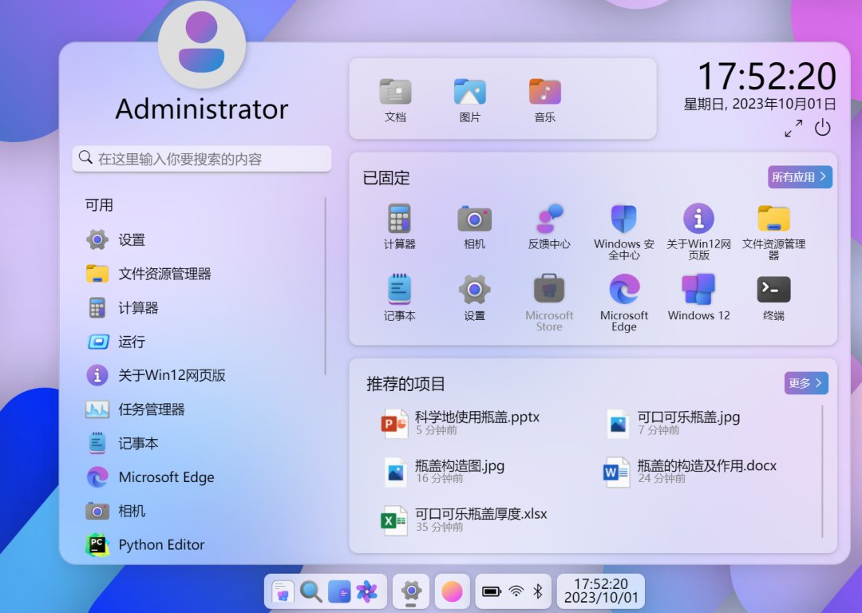Open Microsoft Edge in app list
The height and width of the screenshot is (613, 862).
(204, 477)
